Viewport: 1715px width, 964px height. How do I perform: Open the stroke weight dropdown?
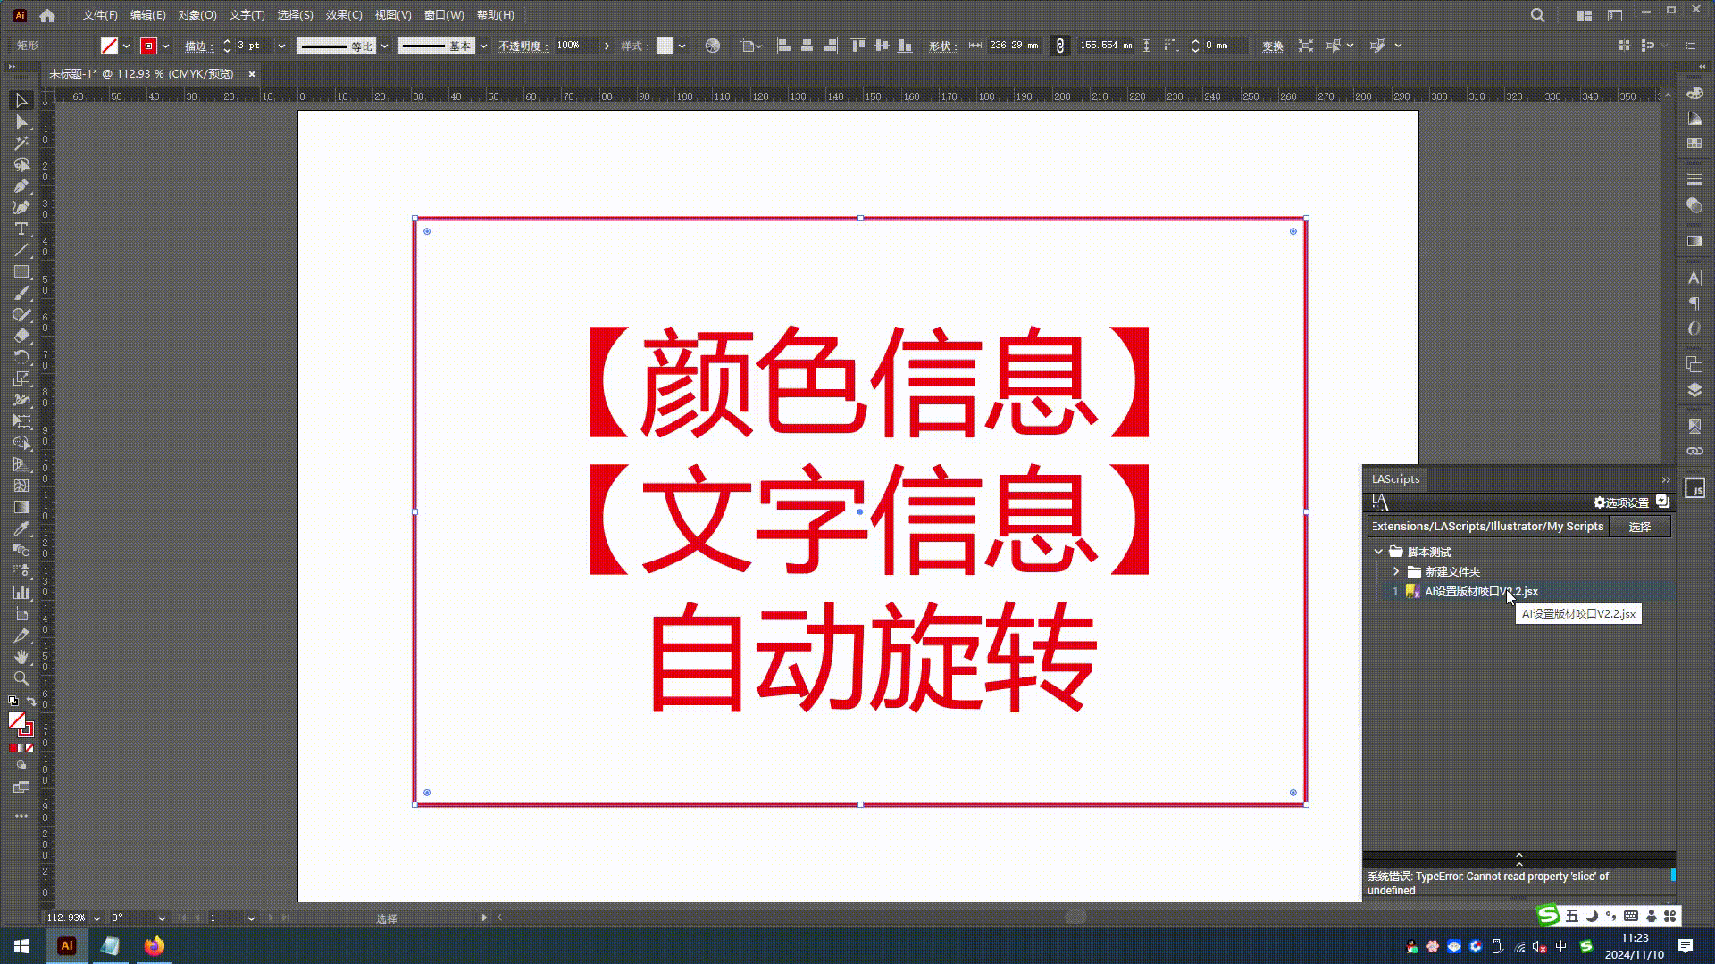(x=281, y=46)
